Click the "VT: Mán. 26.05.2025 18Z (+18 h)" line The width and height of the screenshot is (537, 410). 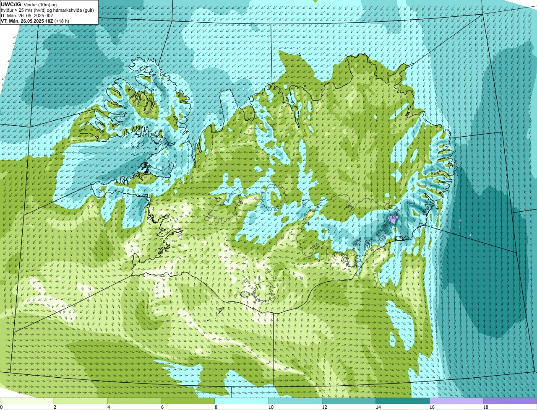click(35, 21)
